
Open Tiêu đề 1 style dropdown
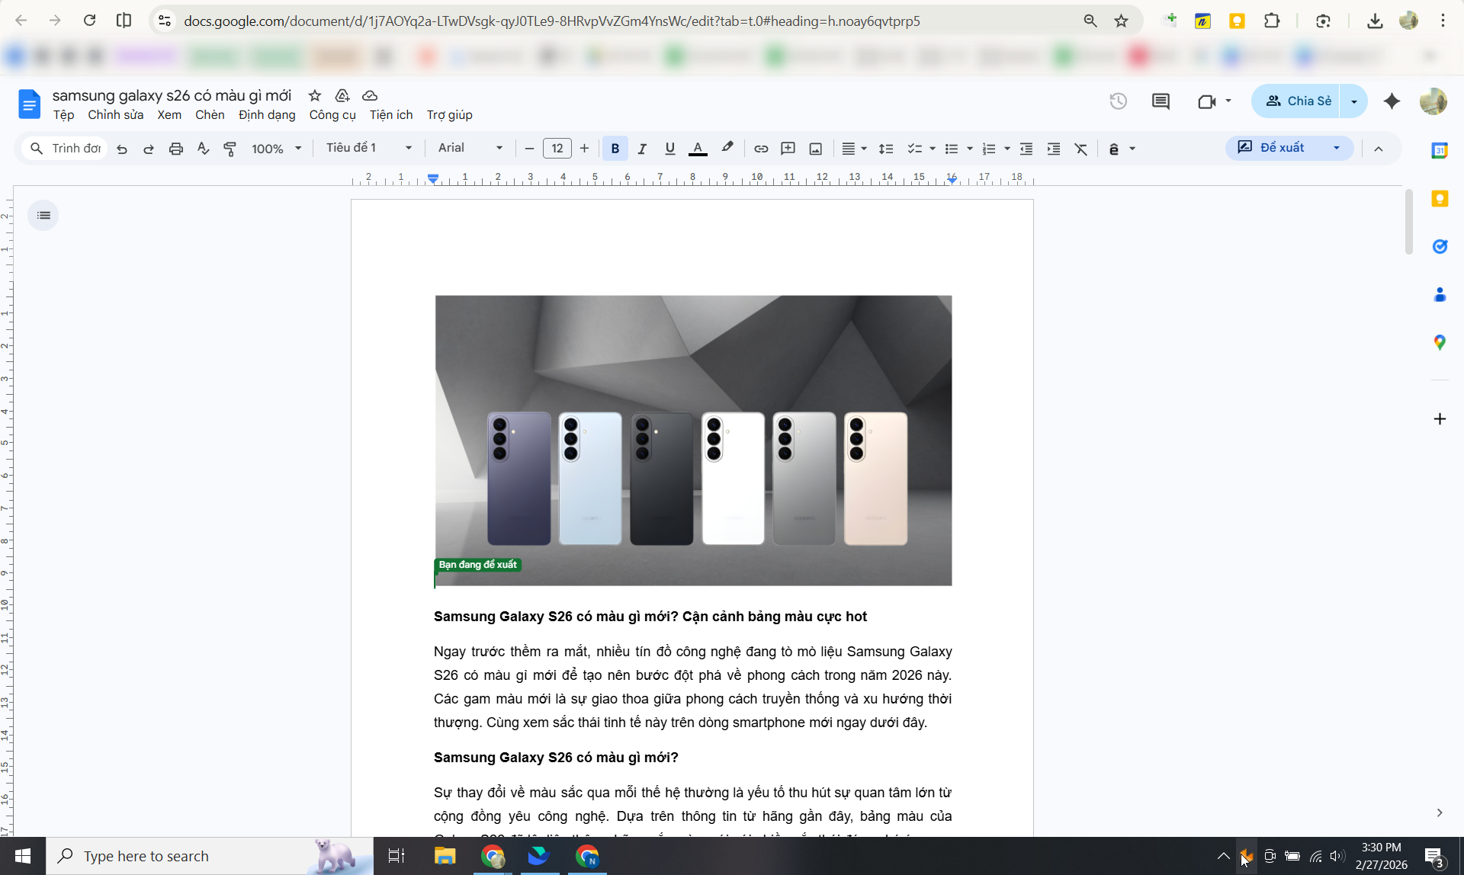(x=369, y=148)
